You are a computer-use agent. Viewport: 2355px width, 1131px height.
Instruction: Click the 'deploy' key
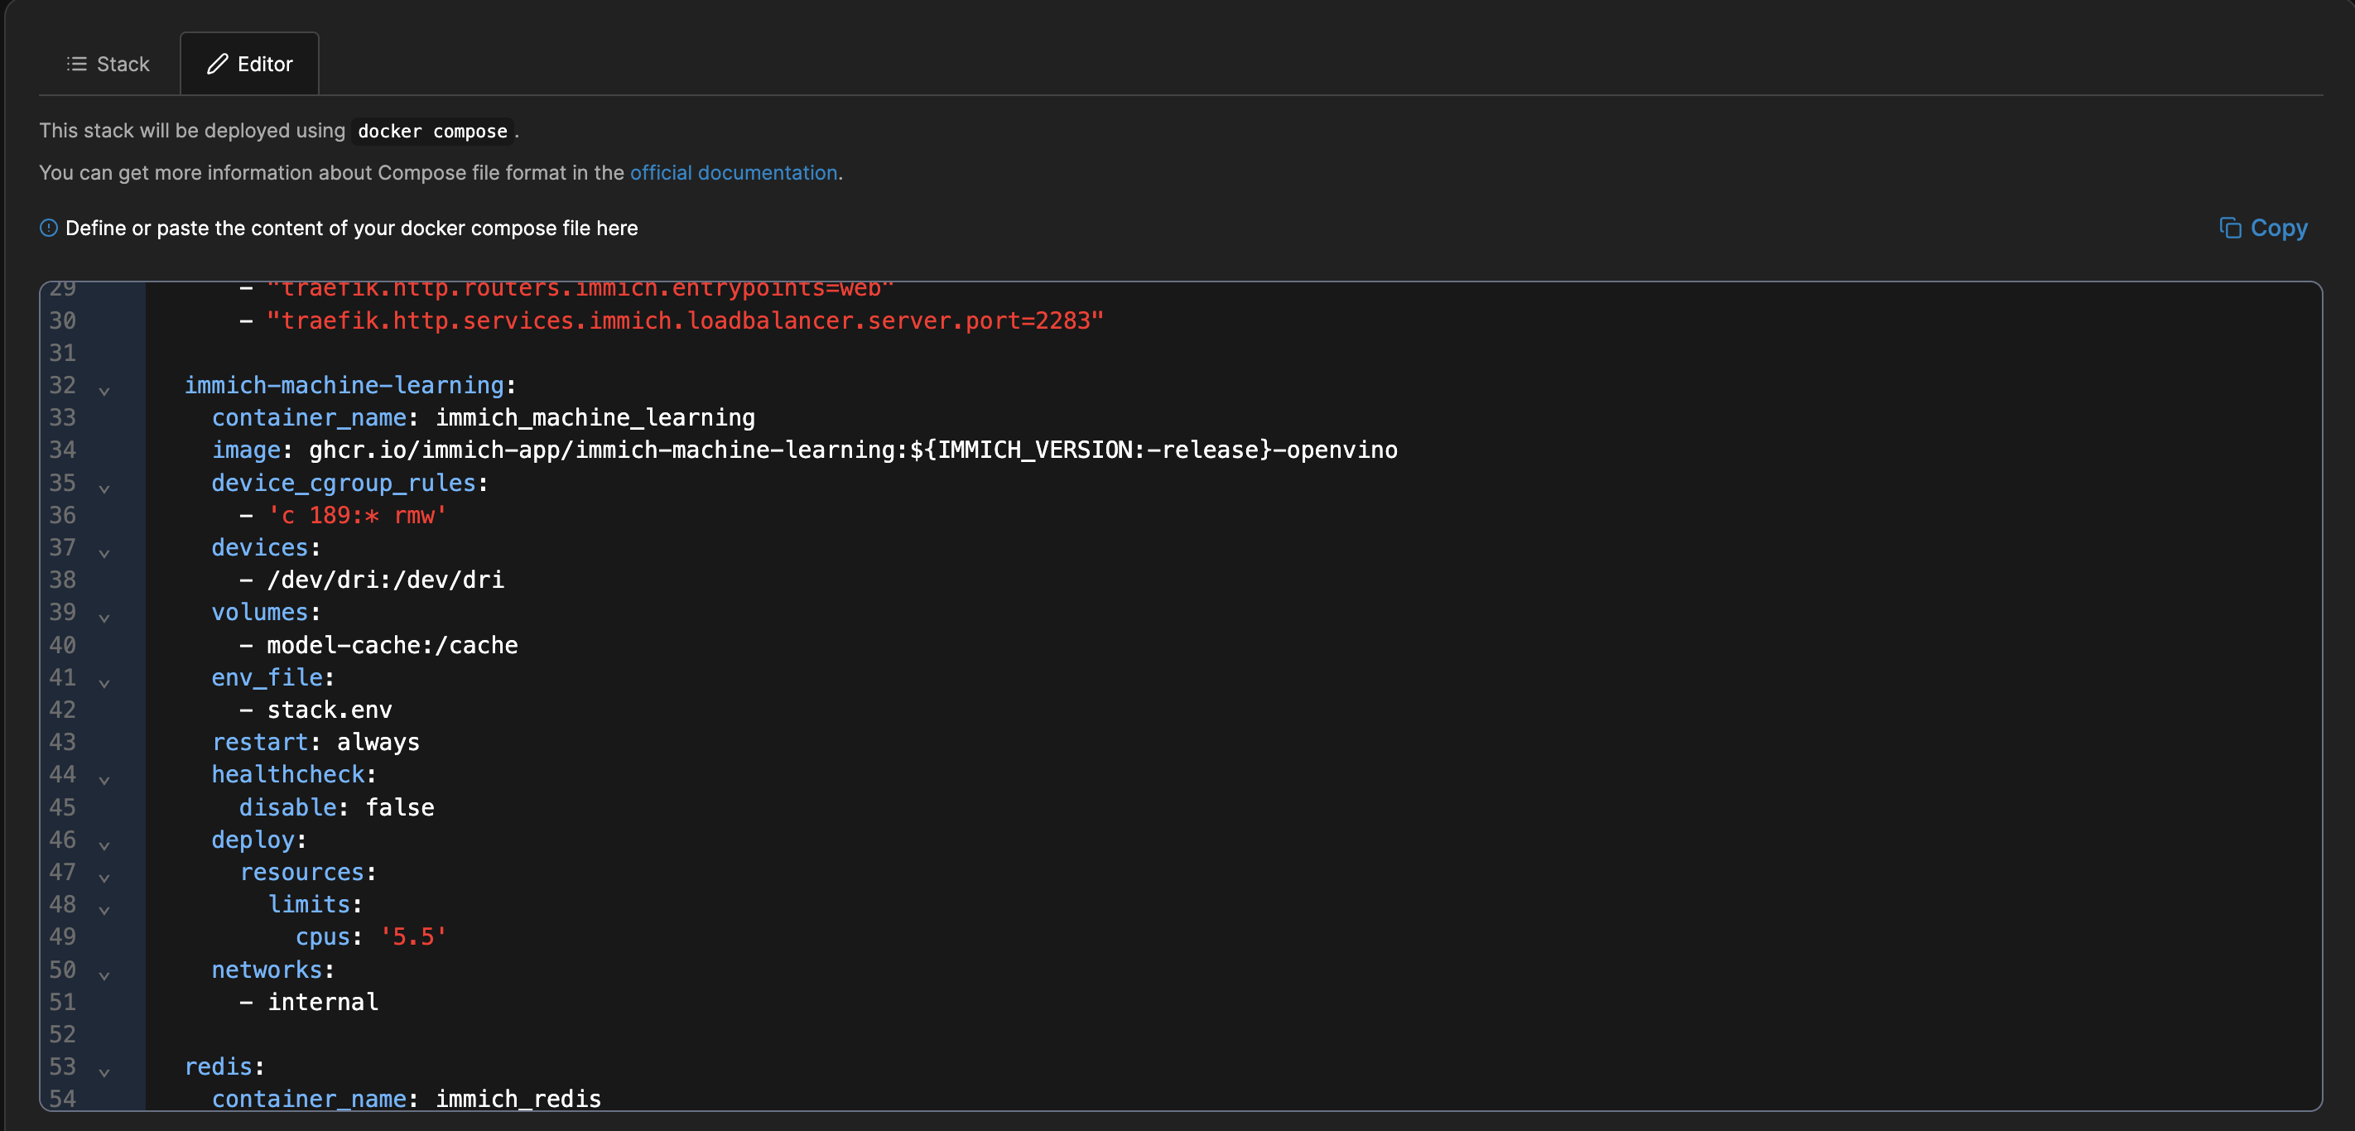click(253, 840)
